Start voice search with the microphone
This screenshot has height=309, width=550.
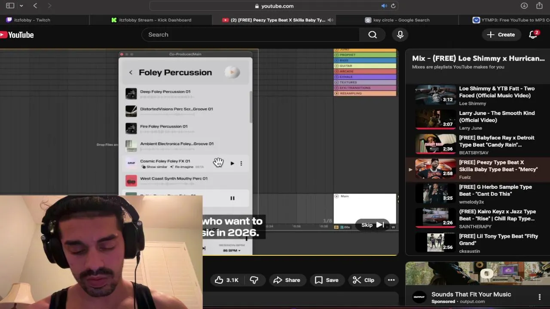point(400,34)
